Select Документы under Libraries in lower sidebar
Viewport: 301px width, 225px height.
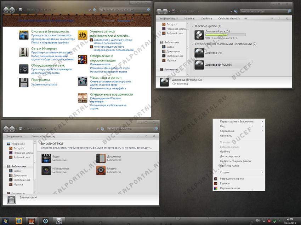(21, 176)
